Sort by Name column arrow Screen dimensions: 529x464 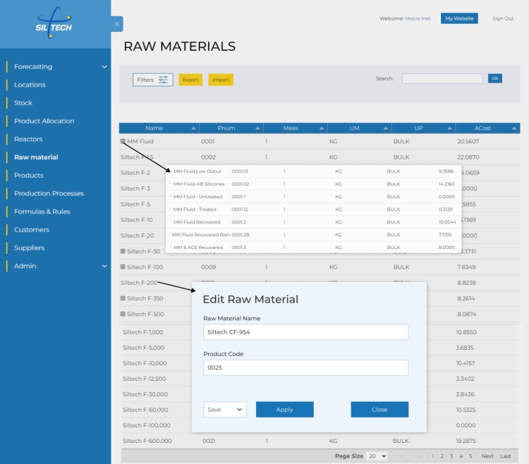pyautogui.click(x=193, y=128)
